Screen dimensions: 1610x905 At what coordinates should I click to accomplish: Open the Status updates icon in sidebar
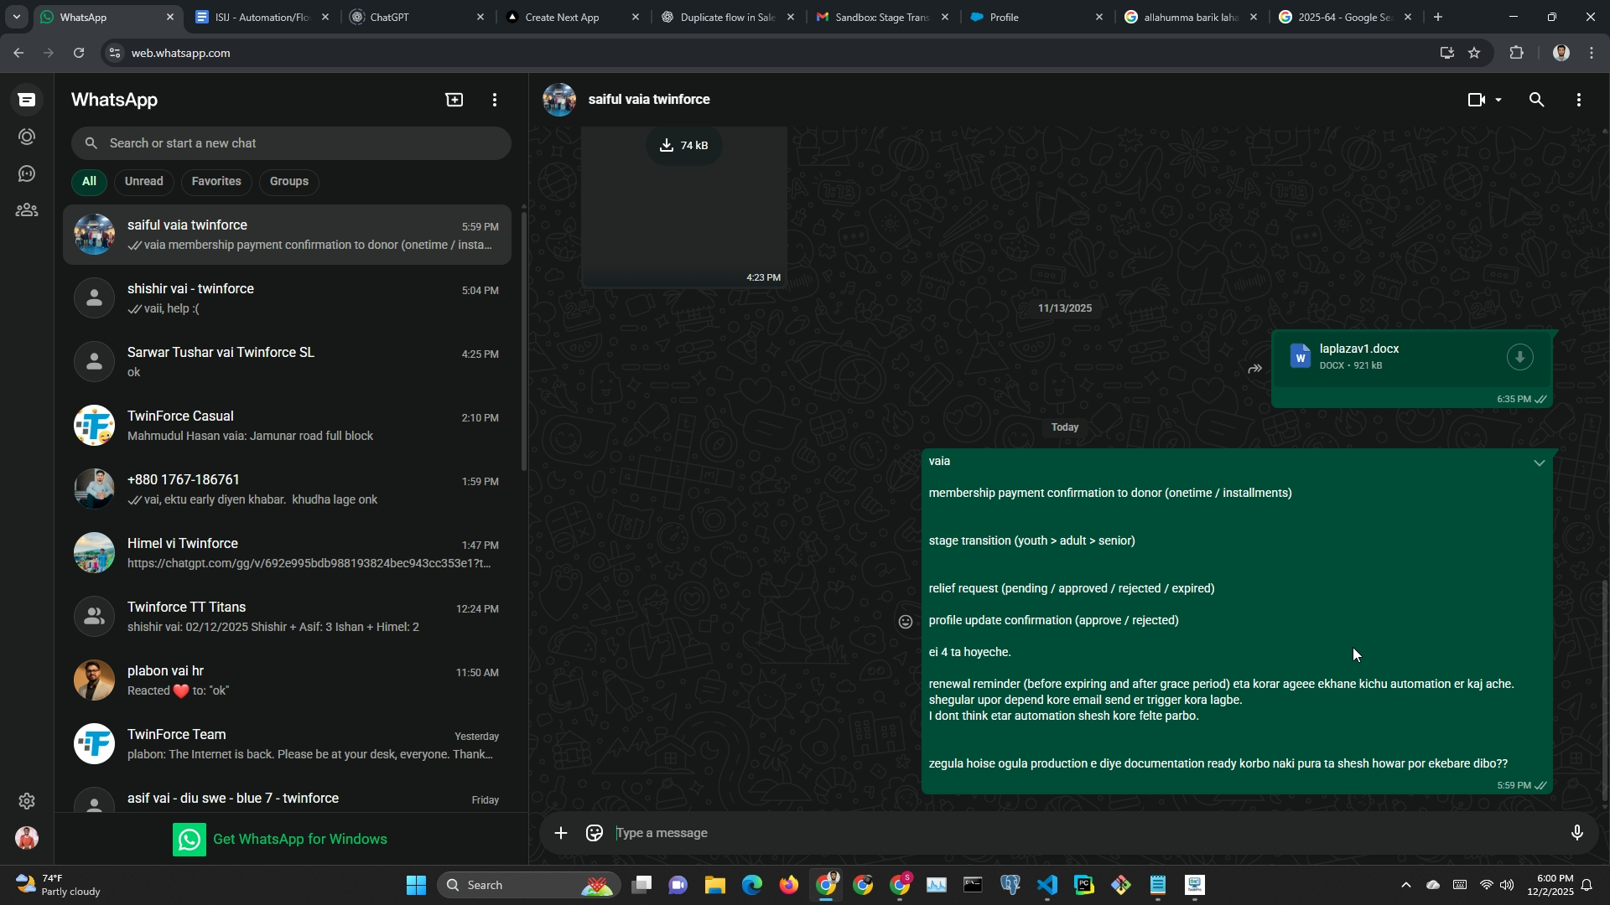point(27,137)
